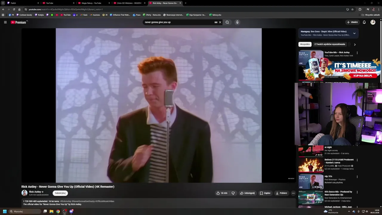The width and height of the screenshot is (382, 215).
Task: Open the Czołowe kanały bookmark
Action: coord(24,15)
